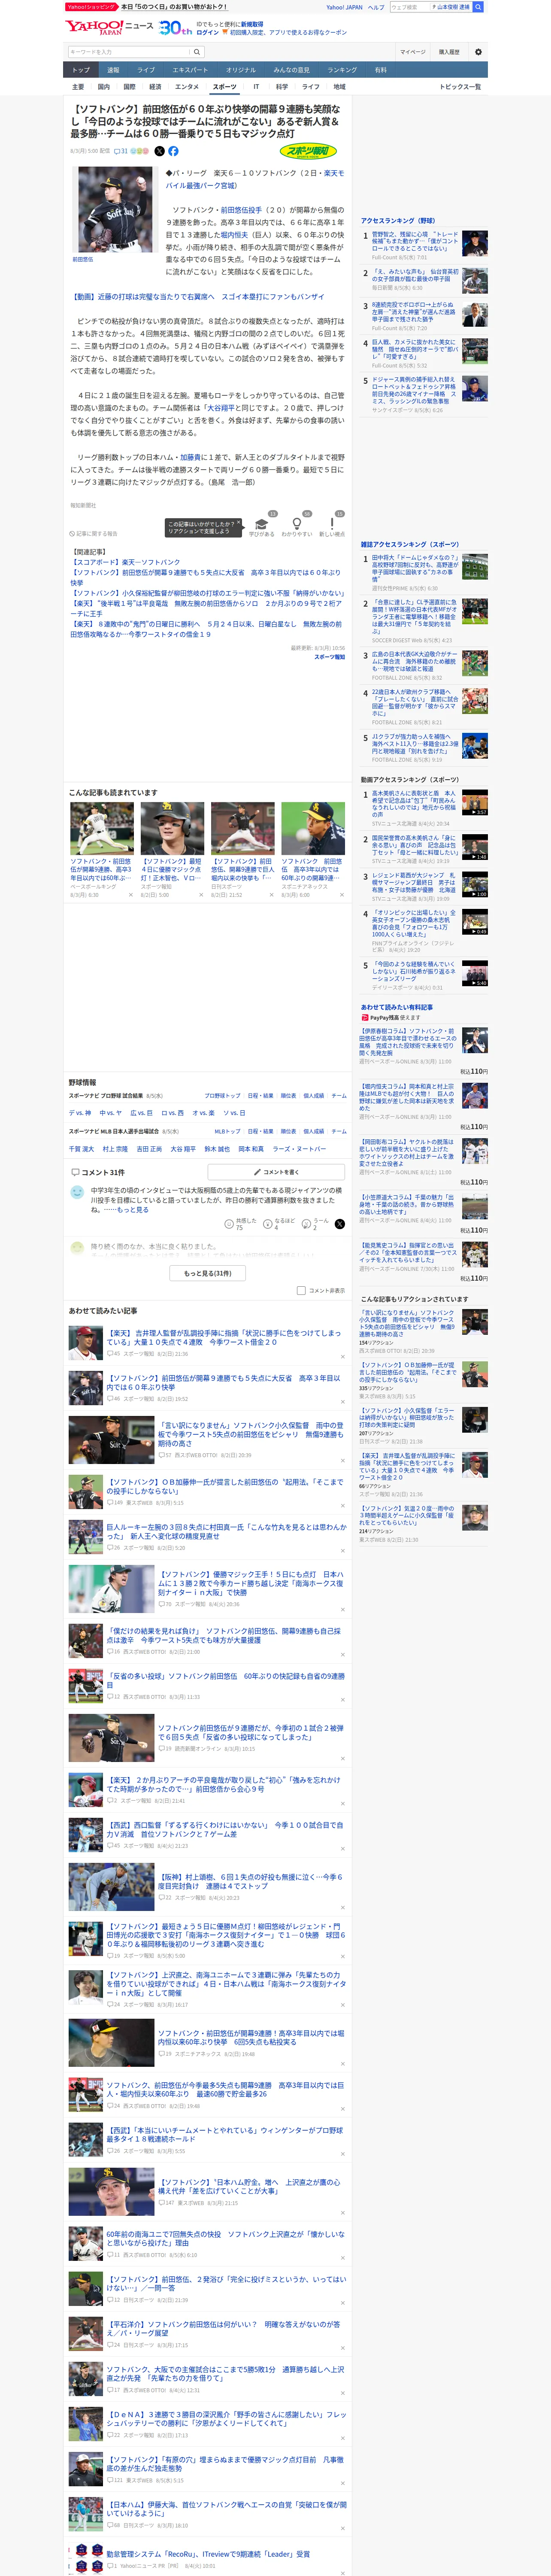This screenshot has height=2576, width=551.
Task: Click the keyword search magnifier icon
Action: tap(197, 52)
